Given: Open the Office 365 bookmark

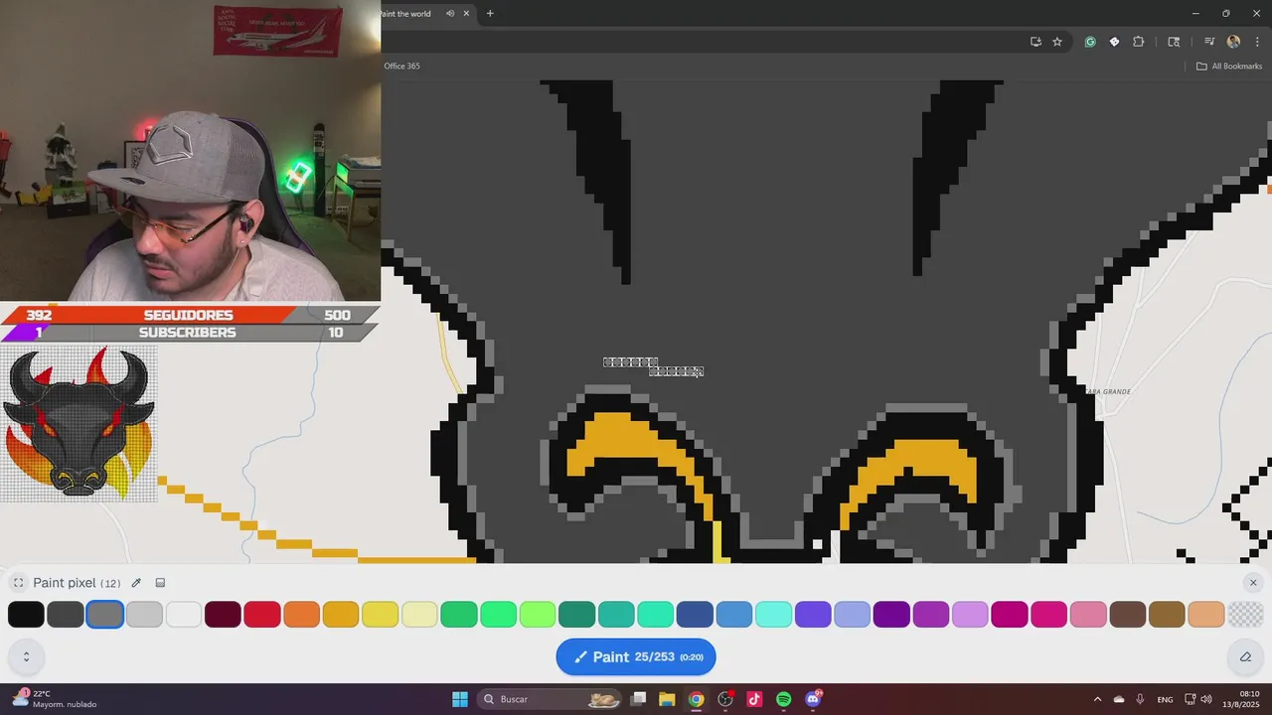Looking at the screenshot, I should coord(402,67).
